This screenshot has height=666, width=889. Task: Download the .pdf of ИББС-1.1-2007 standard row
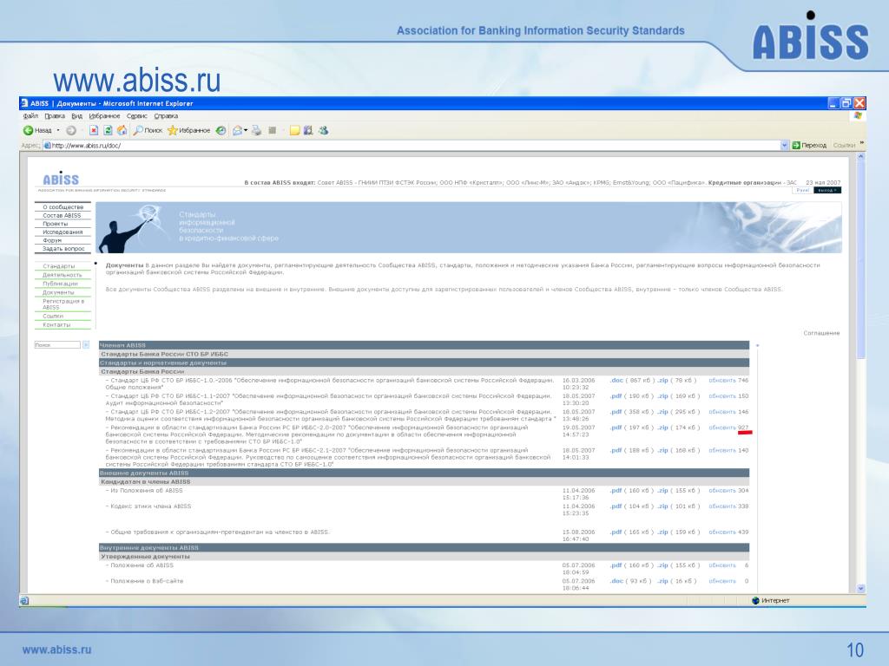[616, 396]
